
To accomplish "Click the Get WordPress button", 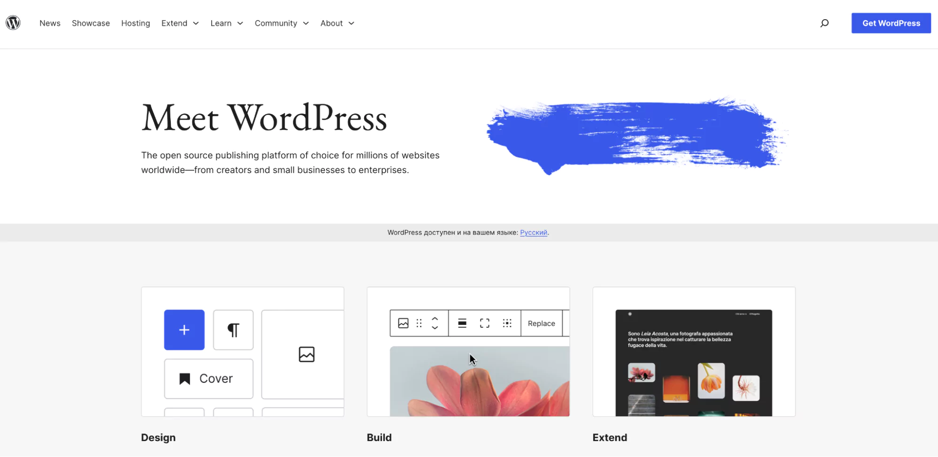I will coord(891,23).
